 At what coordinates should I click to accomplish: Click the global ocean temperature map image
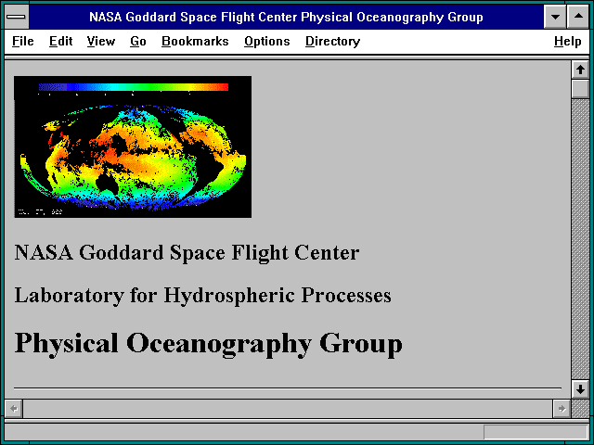click(133, 146)
